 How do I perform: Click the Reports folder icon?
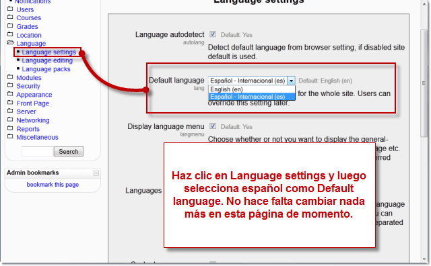point(10,128)
